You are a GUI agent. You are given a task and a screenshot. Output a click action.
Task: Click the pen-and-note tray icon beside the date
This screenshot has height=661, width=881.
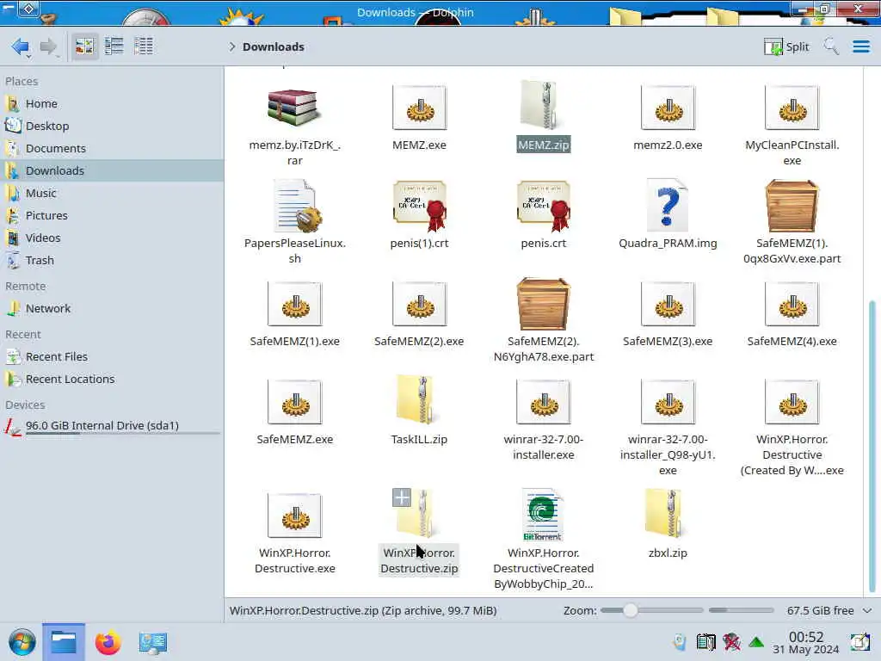[x=859, y=642]
